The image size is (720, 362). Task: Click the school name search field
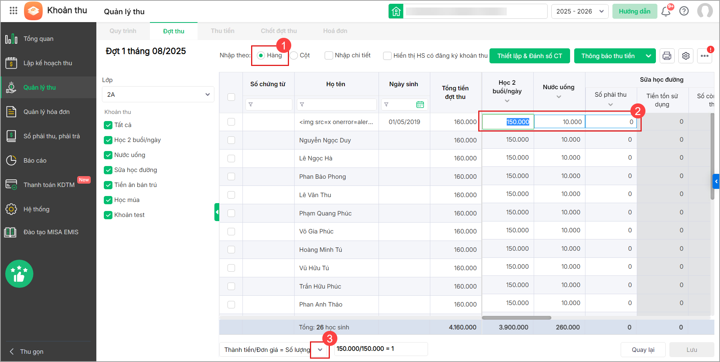(476, 11)
